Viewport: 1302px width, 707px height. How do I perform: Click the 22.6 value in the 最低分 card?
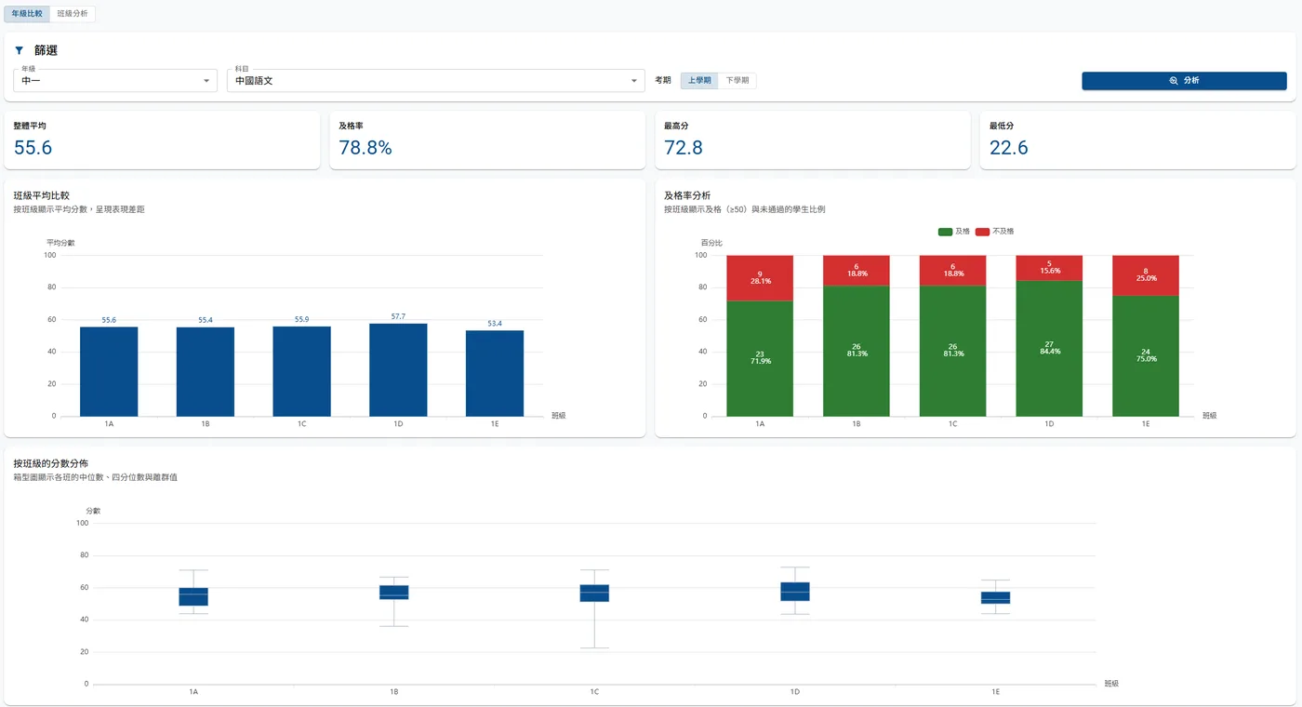1008,147
